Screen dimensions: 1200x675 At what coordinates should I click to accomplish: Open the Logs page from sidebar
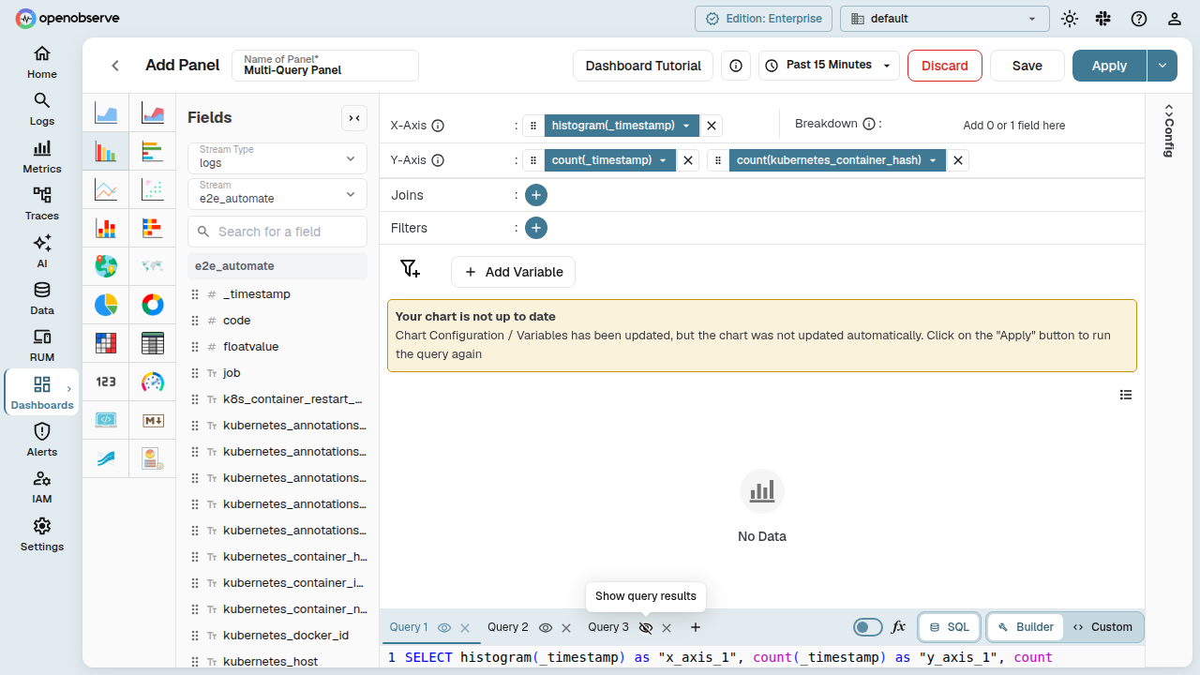[x=42, y=109]
